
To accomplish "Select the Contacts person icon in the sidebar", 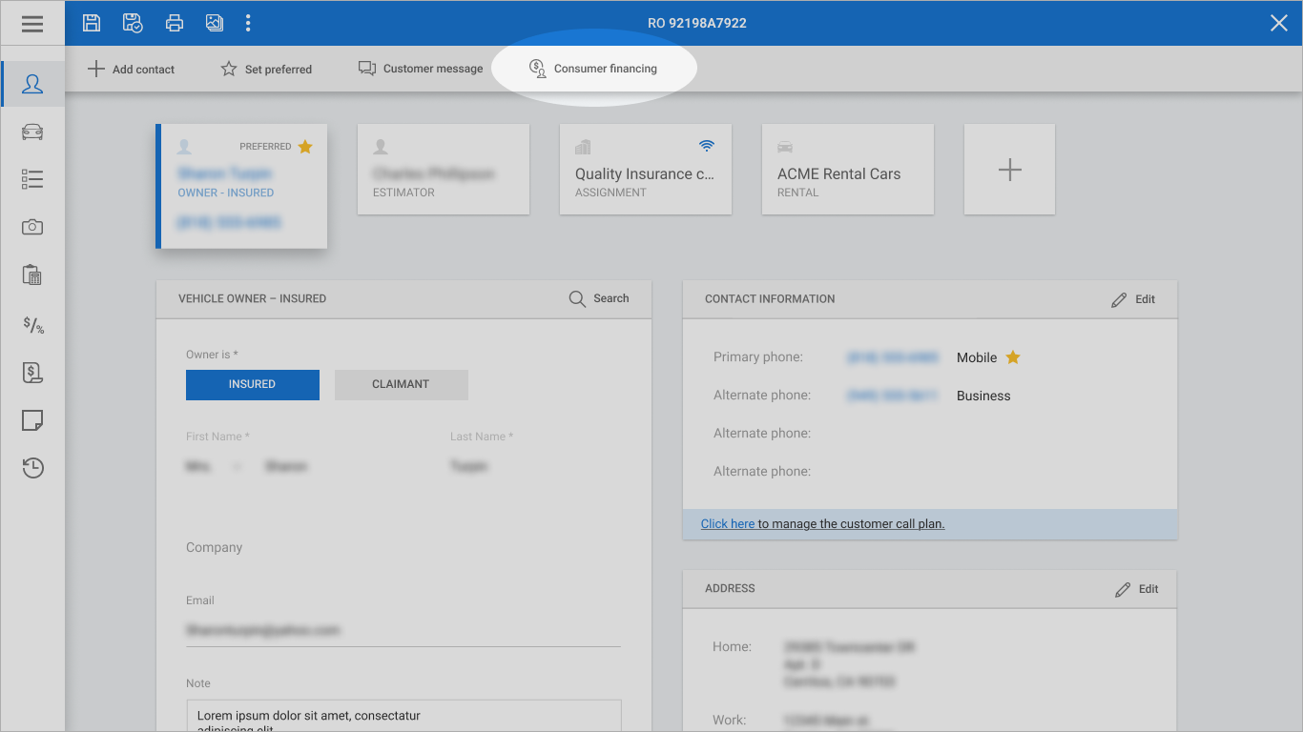I will pos(32,84).
